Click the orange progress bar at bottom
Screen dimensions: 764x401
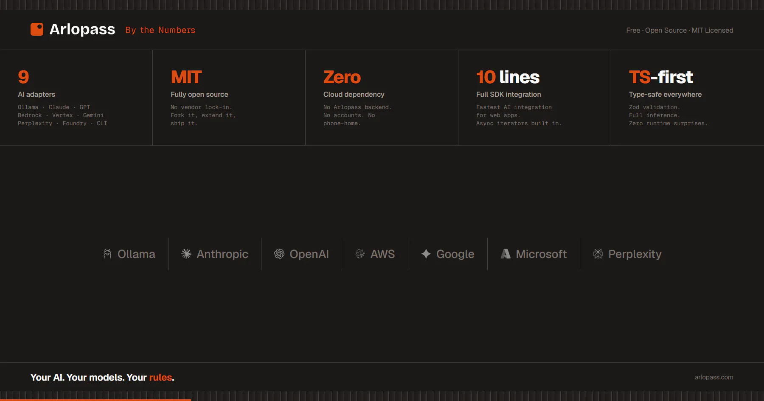(95, 400)
